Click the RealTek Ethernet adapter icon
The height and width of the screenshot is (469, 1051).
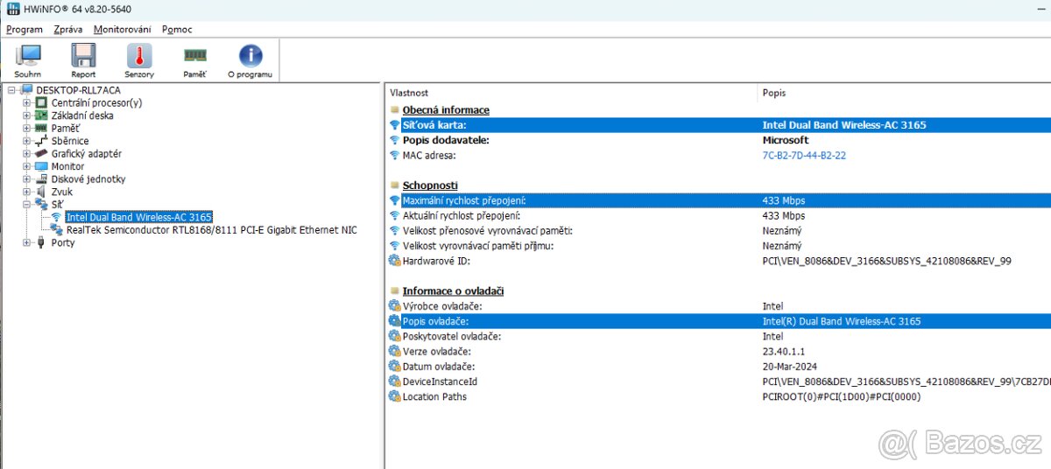57,229
